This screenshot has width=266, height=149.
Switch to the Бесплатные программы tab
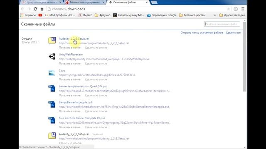click(x=84, y=2)
